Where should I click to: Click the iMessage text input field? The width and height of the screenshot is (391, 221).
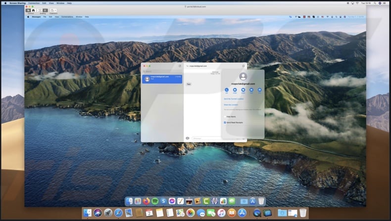[206, 138]
